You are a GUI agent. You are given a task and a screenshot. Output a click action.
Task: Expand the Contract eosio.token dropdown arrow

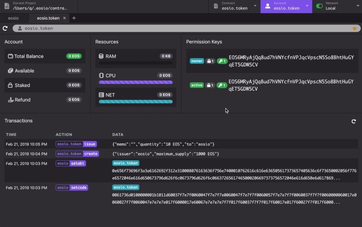click(x=255, y=6)
